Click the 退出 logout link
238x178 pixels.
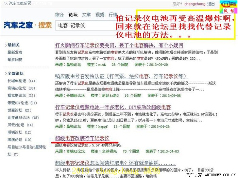[x=211, y=4]
